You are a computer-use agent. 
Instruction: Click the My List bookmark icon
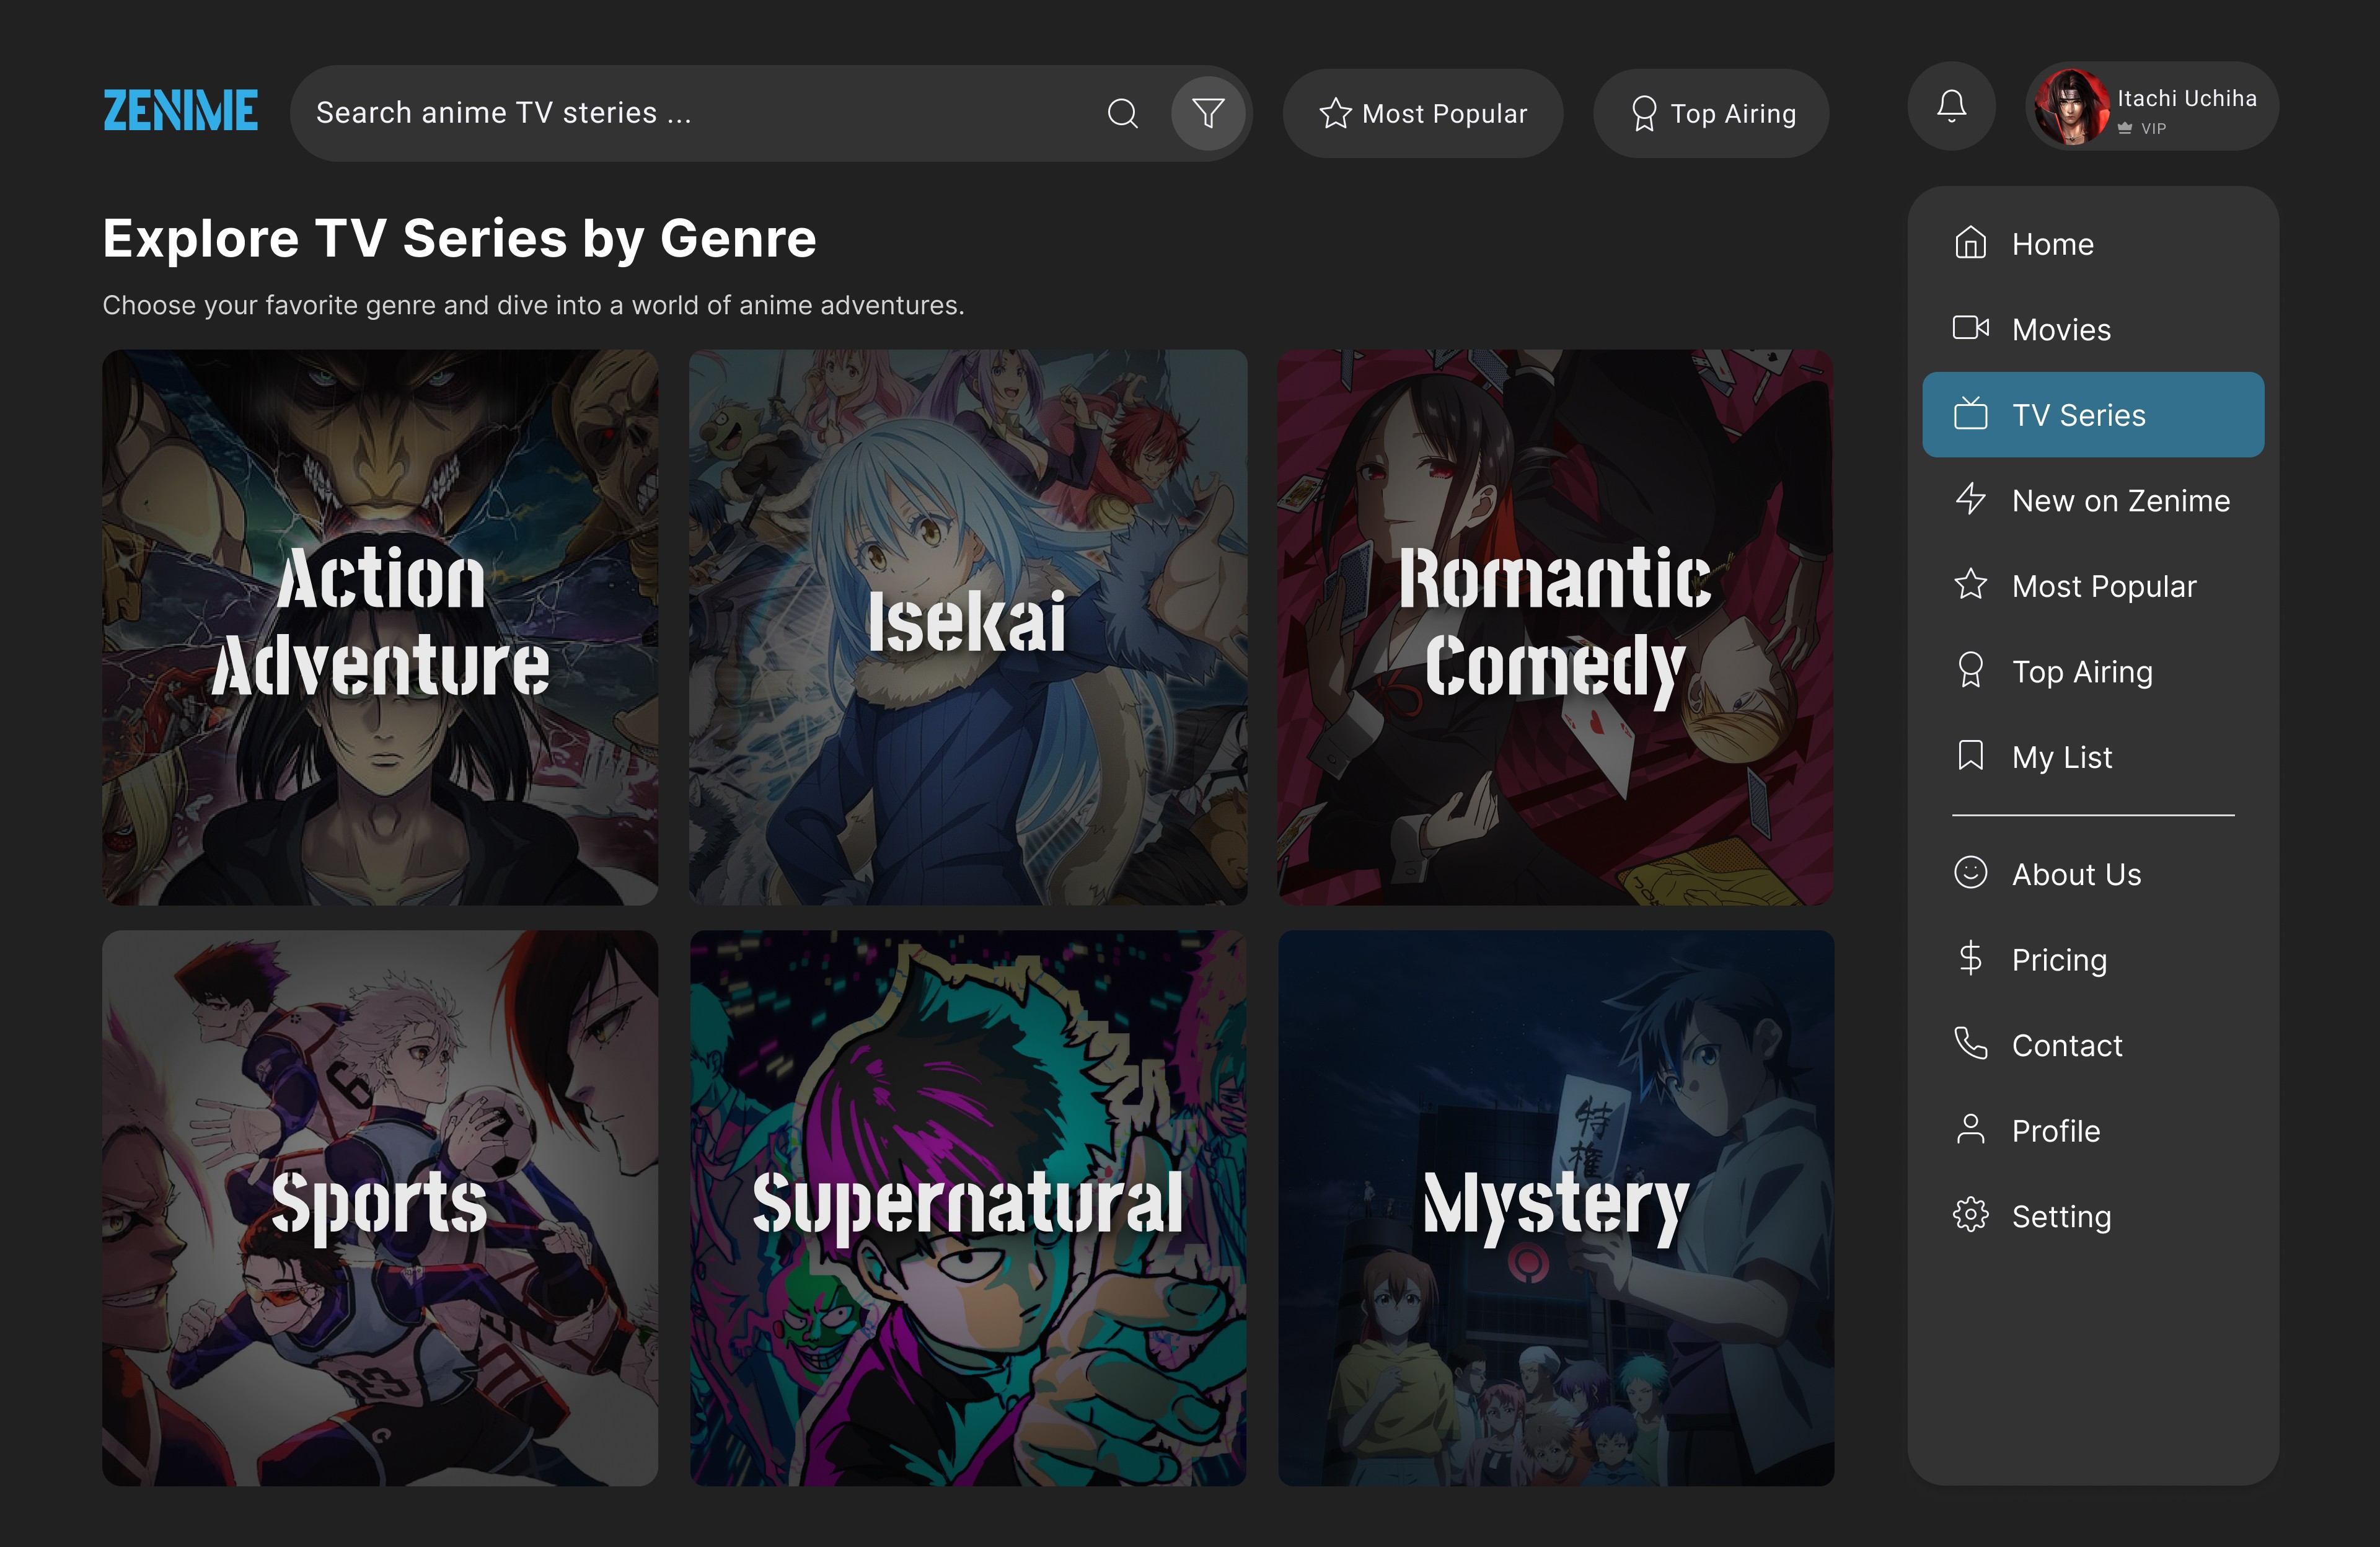(x=1970, y=755)
